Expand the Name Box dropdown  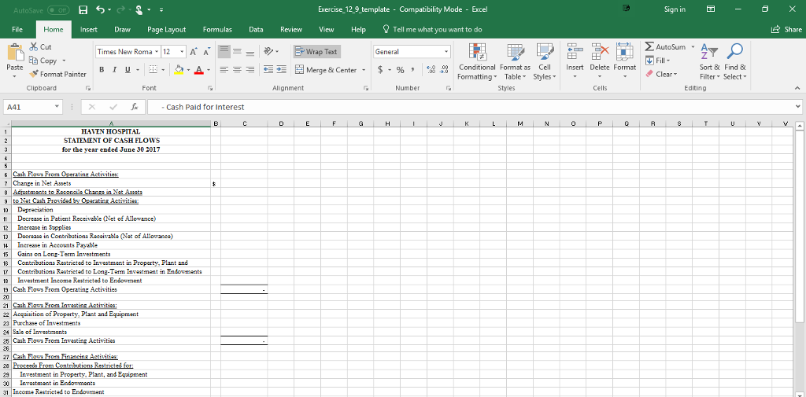coord(57,108)
